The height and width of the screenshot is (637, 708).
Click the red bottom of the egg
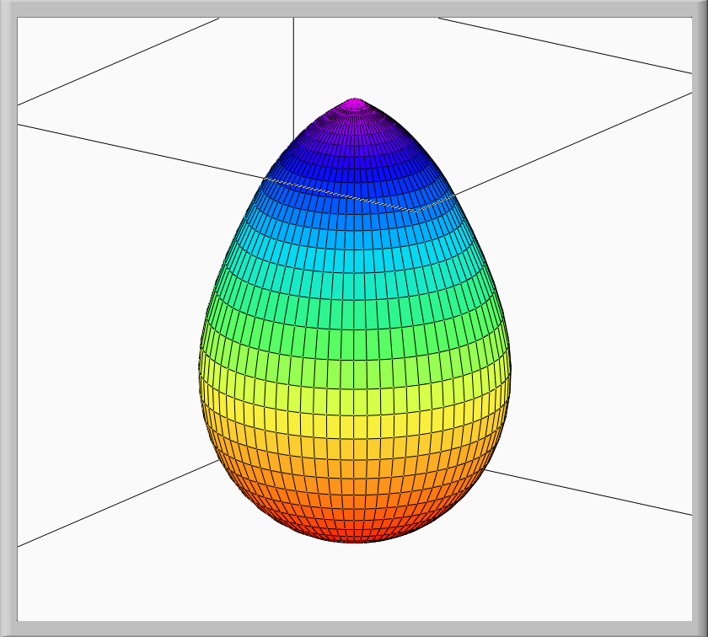click(354, 531)
